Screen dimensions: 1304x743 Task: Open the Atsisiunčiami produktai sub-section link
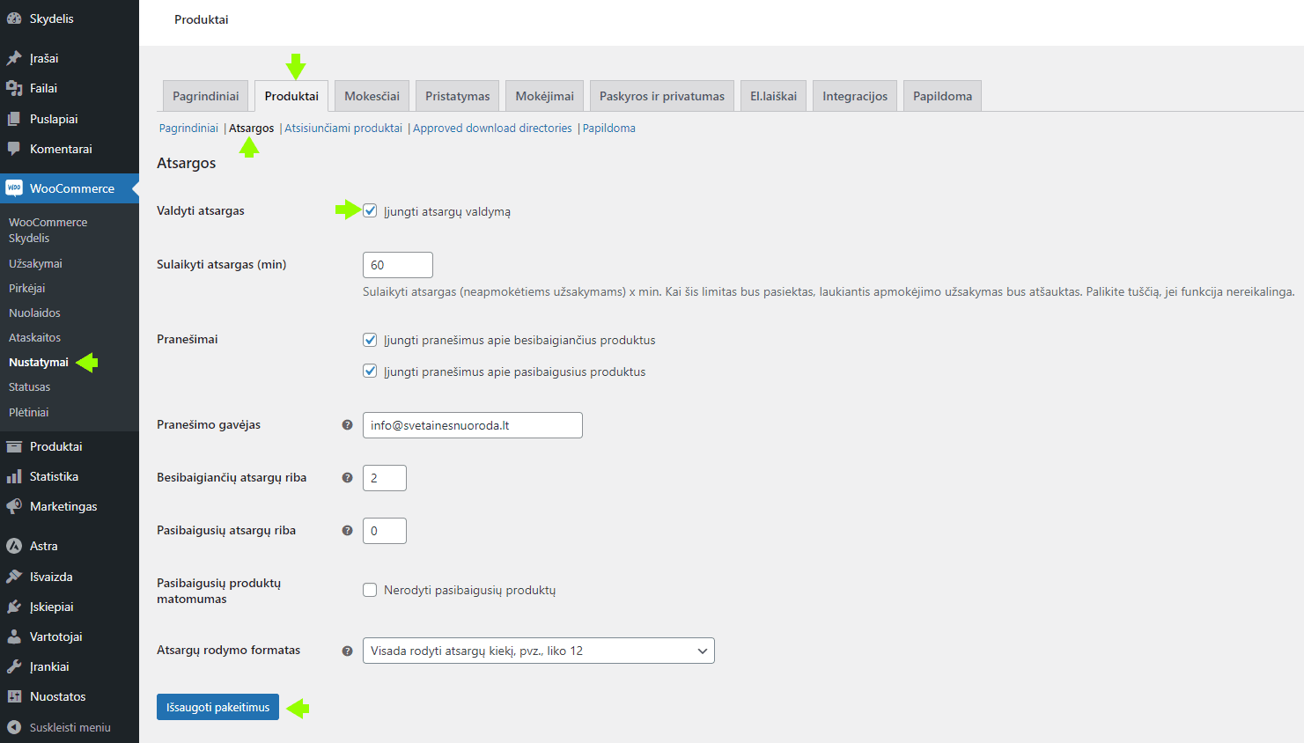point(343,129)
